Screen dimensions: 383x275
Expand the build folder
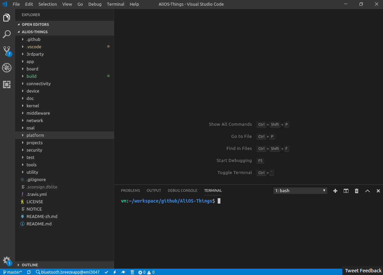65,76
